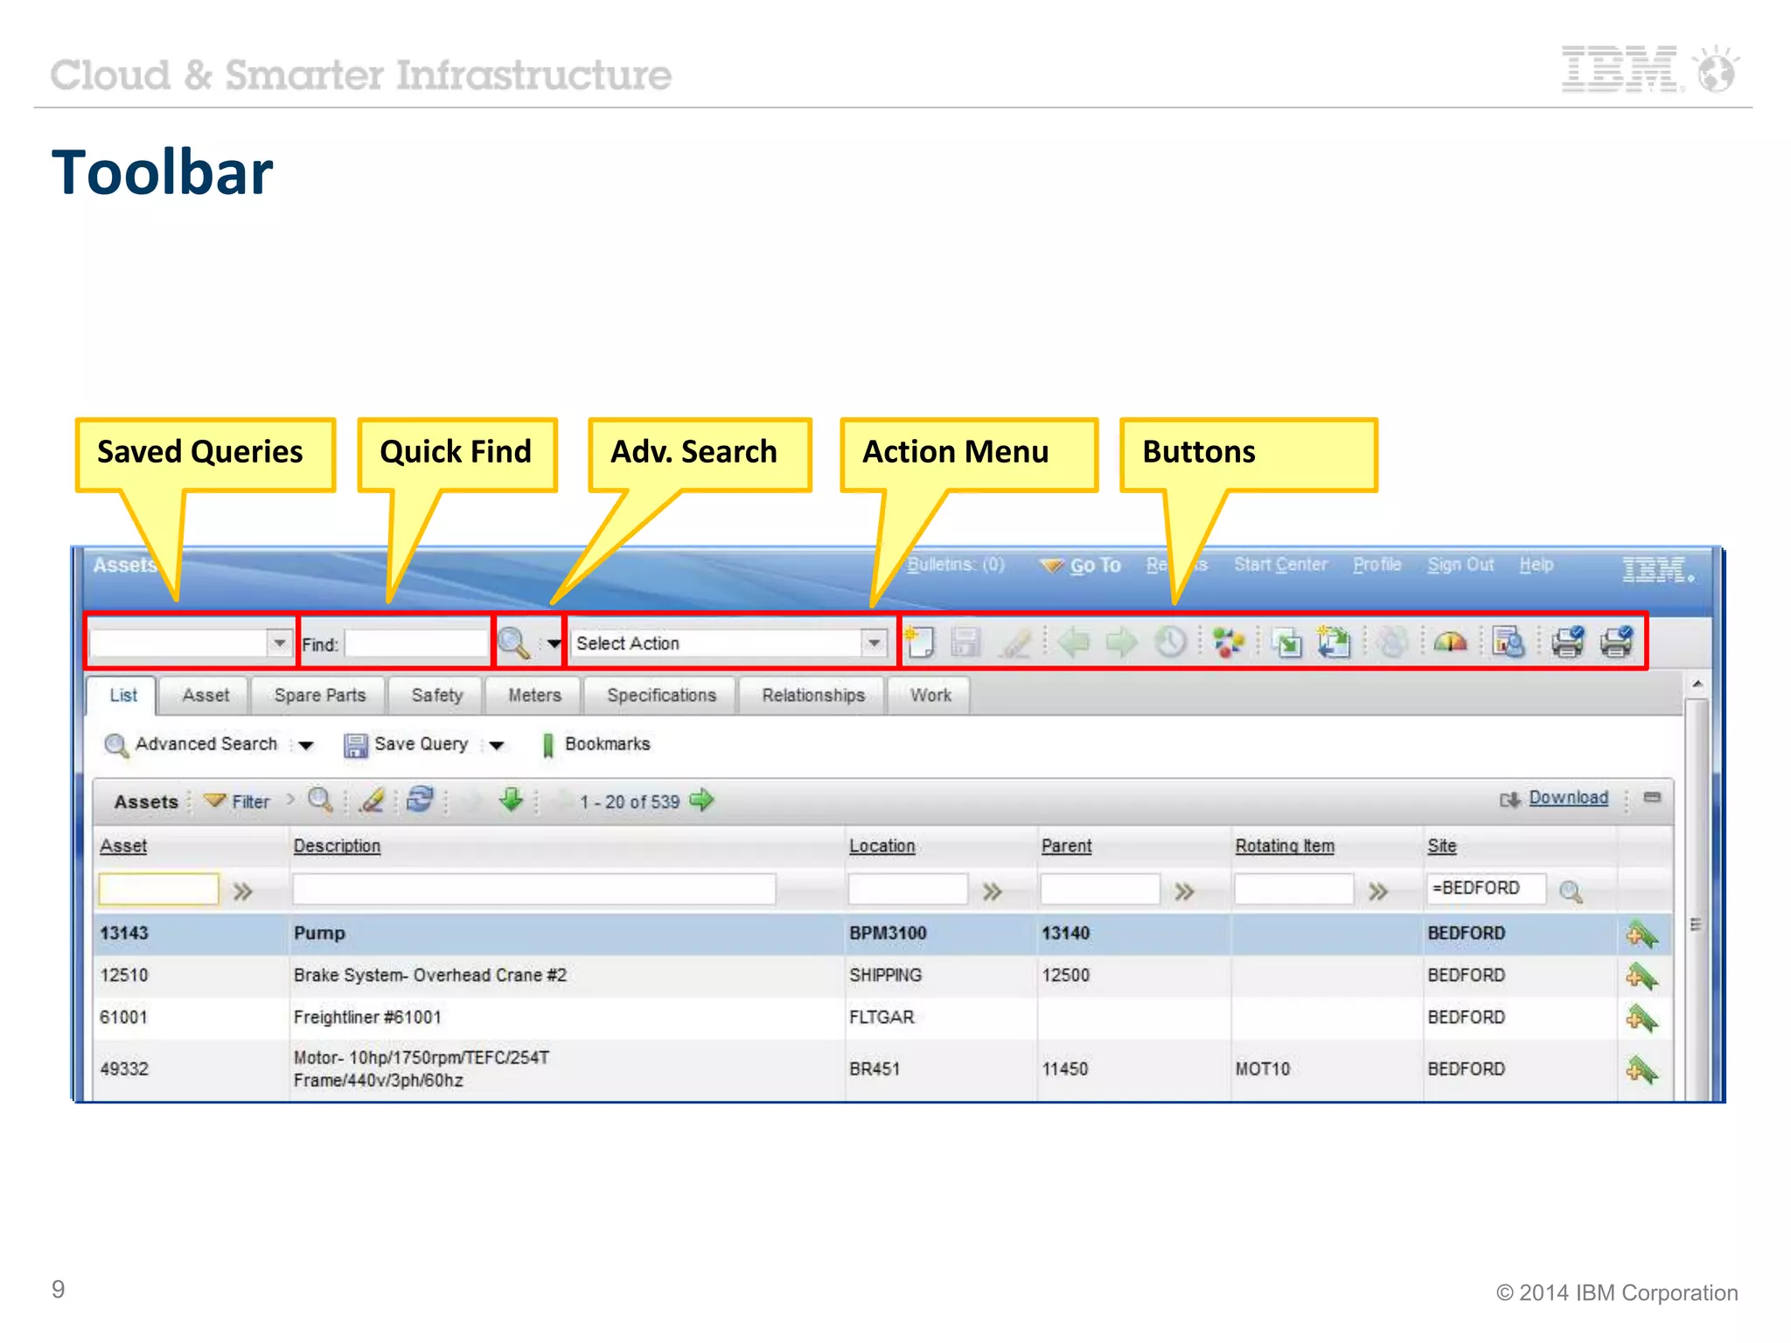Click the colorful Change Status toolbar icon

pos(1229,643)
